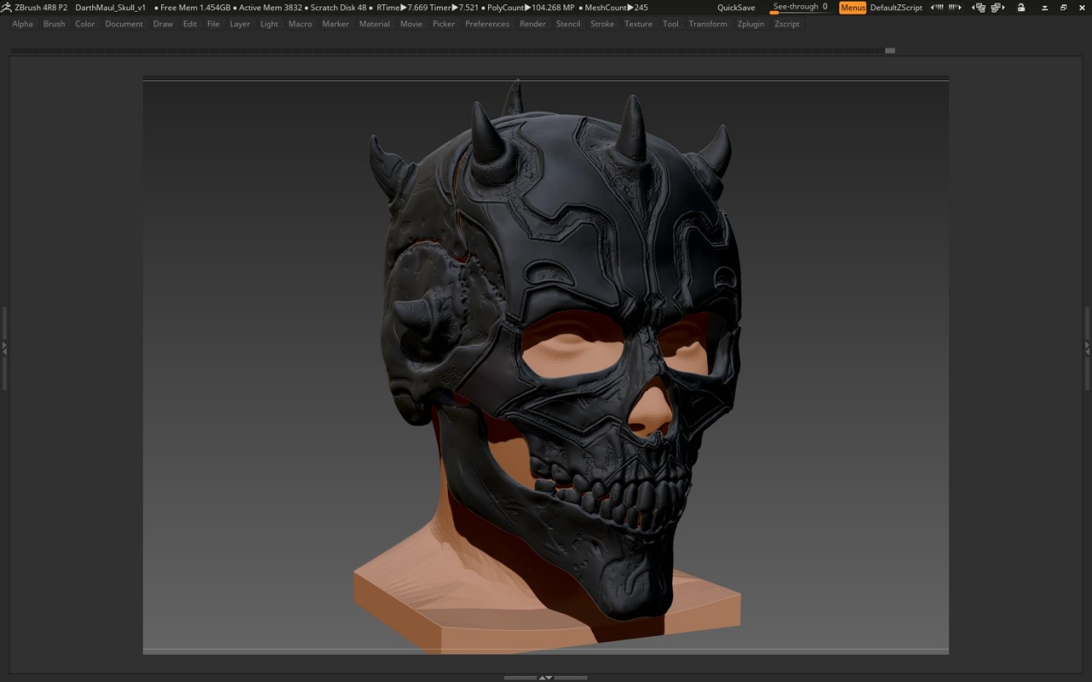Open the Light menu
Viewport: 1092px width, 682px height.
click(x=270, y=24)
